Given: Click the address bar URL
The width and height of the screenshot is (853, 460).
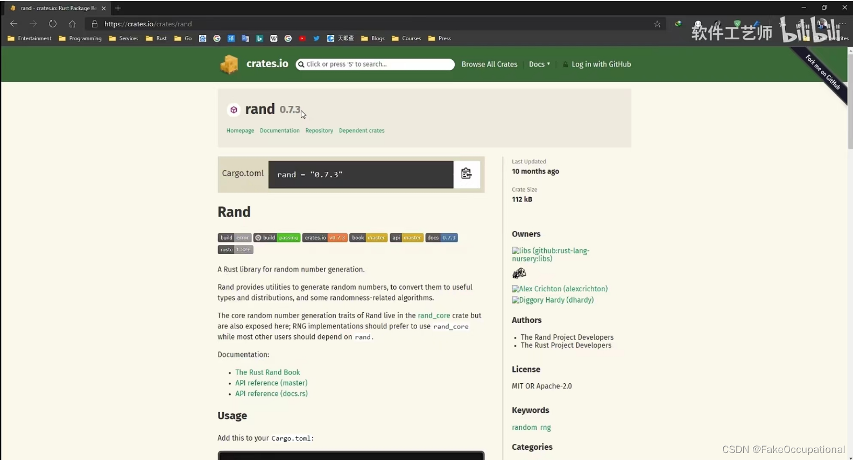Looking at the screenshot, I should tap(148, 24).
